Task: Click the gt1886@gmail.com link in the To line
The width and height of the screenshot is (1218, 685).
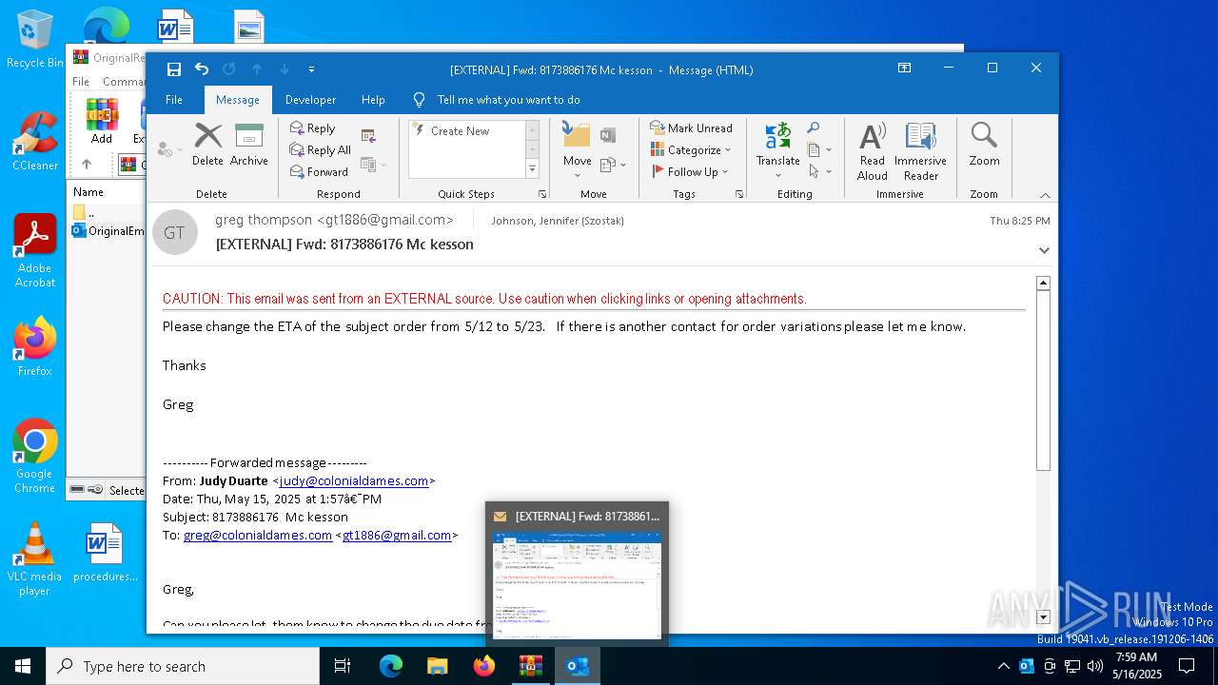Action: pos(397,536)
